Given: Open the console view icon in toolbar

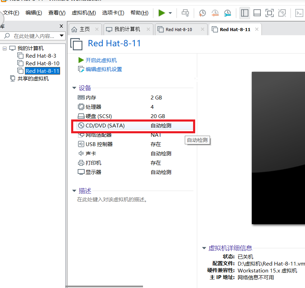Looking at the screenshot, I should 299,13.
